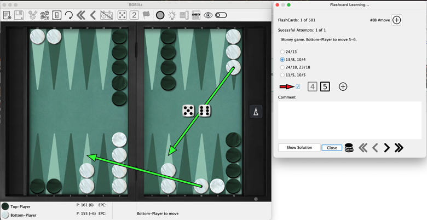
Task: Click plus icon next to #88 #move
Action: pos(397,20)
